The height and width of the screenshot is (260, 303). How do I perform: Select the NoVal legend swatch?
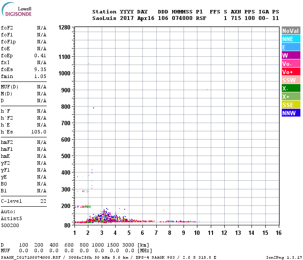(291, 31)
